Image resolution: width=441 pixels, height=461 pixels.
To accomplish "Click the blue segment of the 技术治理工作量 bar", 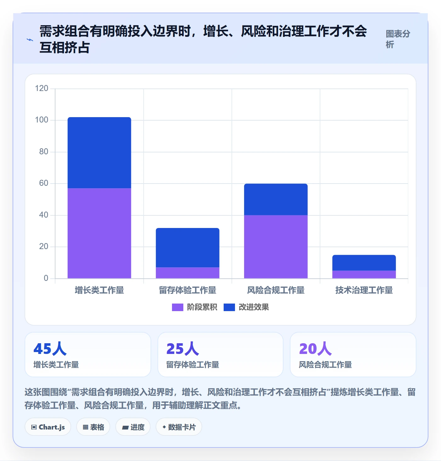I will (364, 263).
